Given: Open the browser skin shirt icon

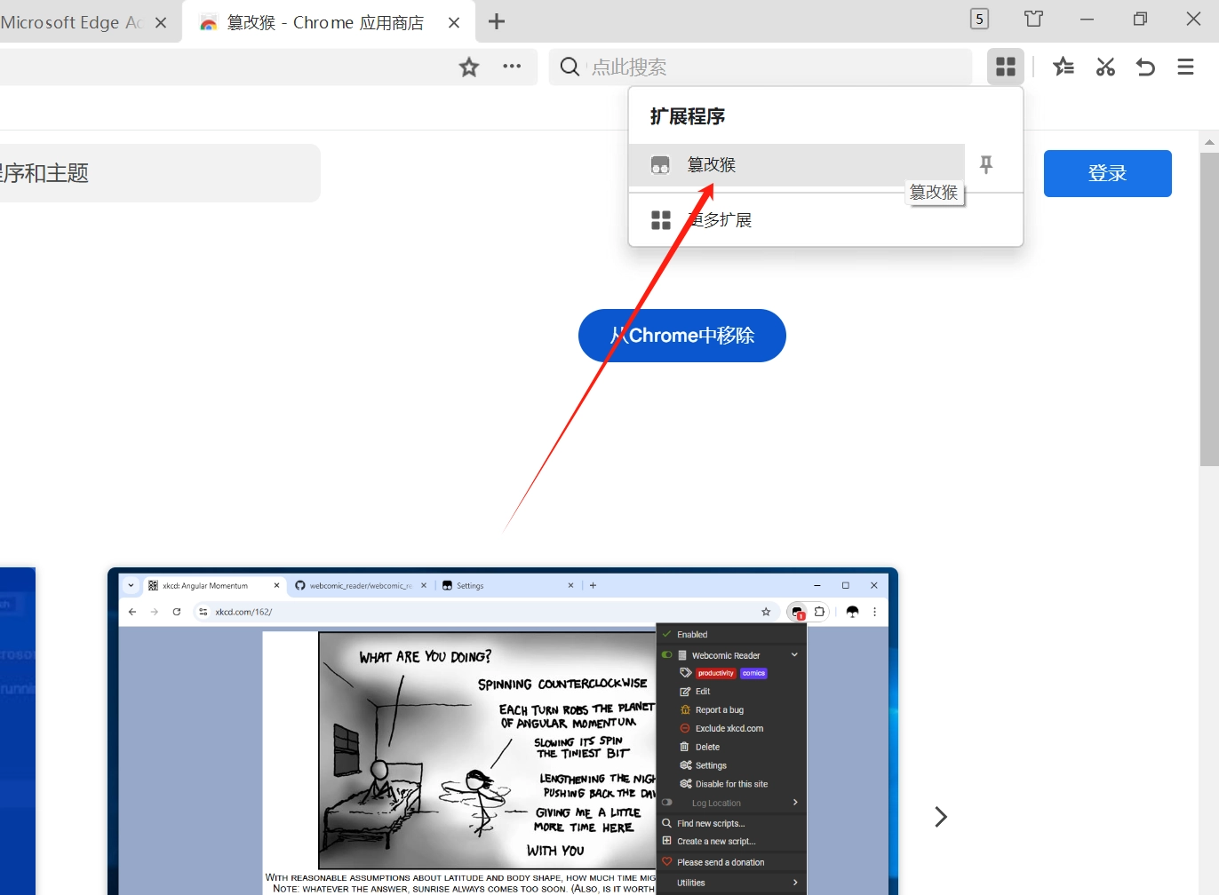Looking at the screenshot, I should pyautogui.click(x=1033, y=19).
